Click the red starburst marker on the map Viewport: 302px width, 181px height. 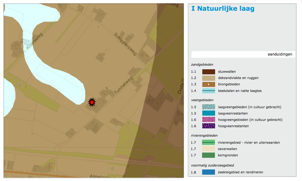(x=92, y=102)
